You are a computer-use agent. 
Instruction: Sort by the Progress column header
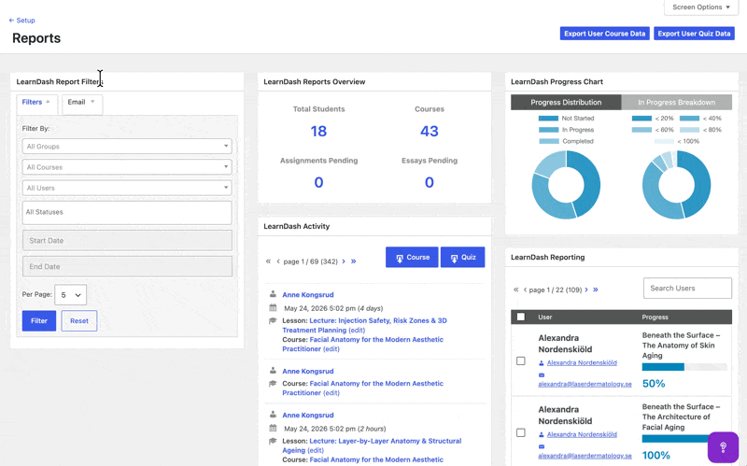[x=655, y=317]
